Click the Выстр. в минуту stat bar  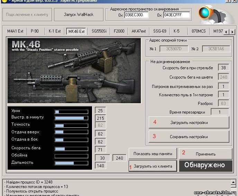tap(71, 118)
